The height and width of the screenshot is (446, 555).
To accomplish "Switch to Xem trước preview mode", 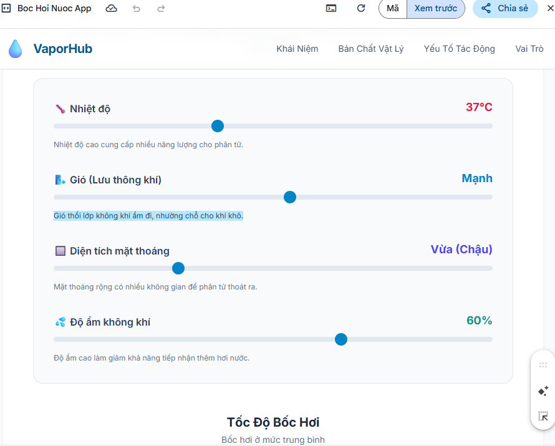I will [435, 8].
